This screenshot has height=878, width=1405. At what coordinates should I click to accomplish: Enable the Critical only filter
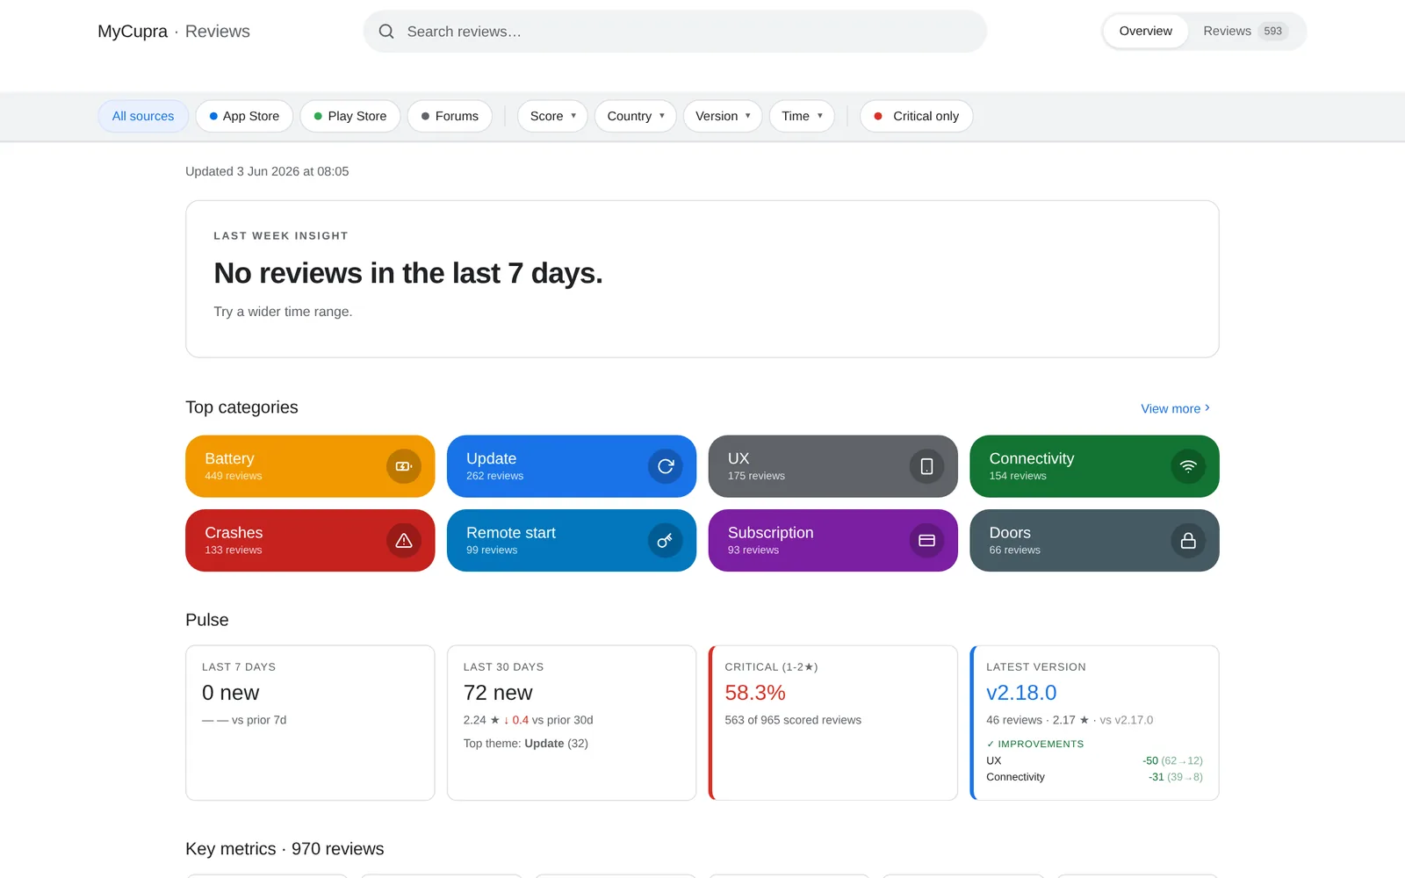click(x=916, y=116)
